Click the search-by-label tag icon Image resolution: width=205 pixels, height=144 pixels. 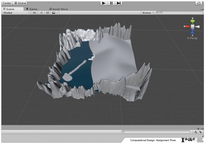pos(201,132)
